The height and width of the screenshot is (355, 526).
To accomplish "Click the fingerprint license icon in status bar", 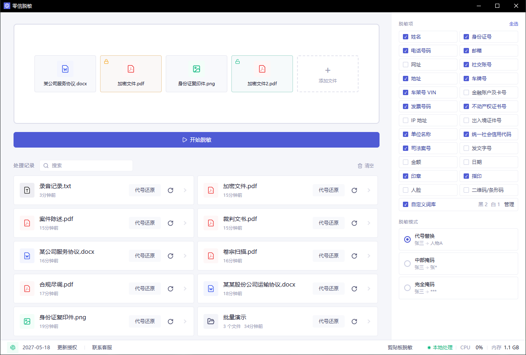I will [13, 348].
